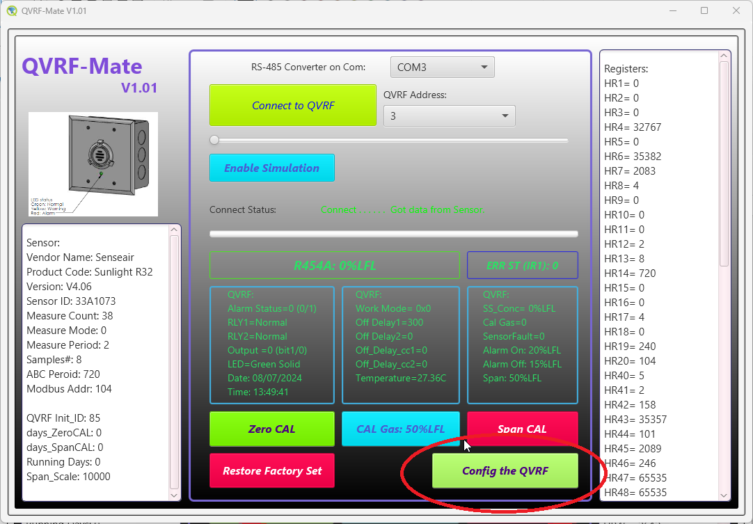Click the Span: 50%LFL line
This screenshot has height=524, width=753.
pyautogui.click(x=512, y=378)
